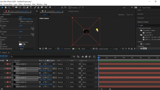Open the channel and color management icon
This screenshot has width=160, height=90.
click(79, 49)
